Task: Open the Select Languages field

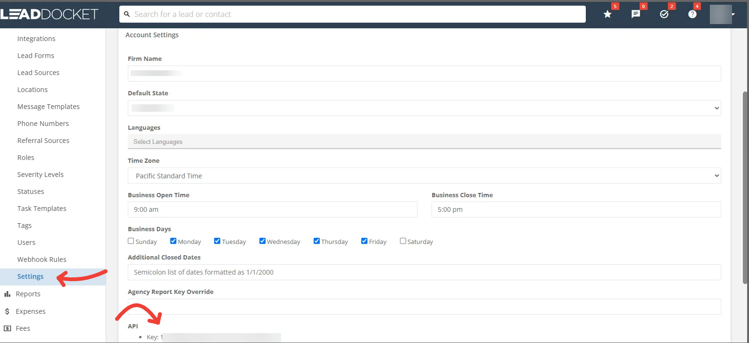Action: coord(424,142)
